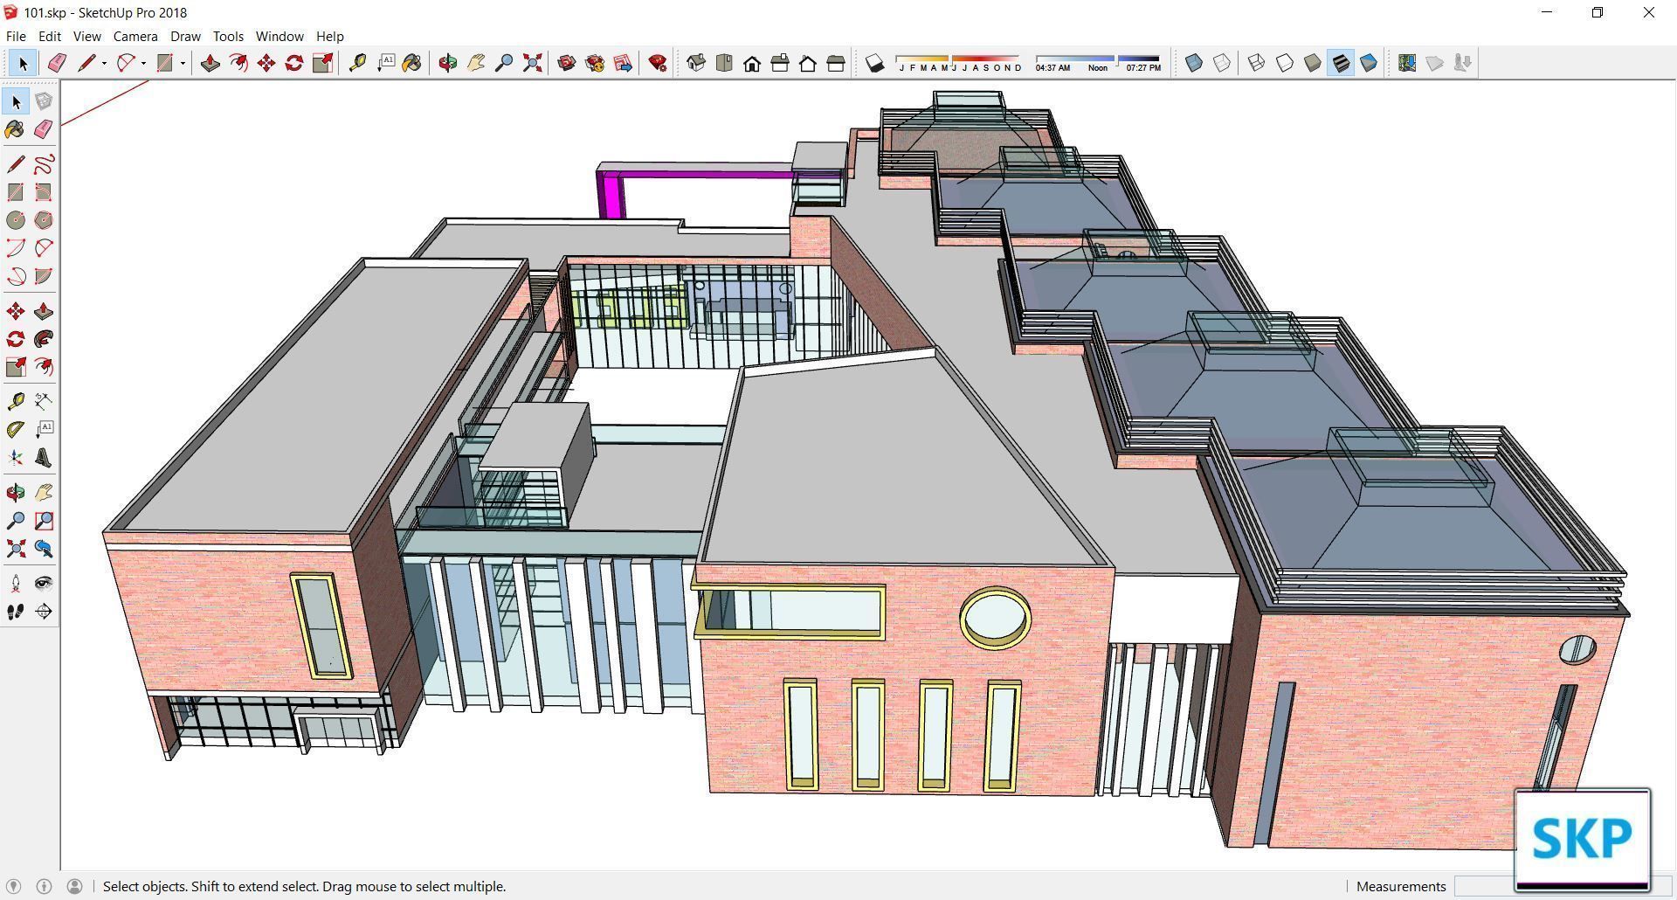Open the Camera menu

point(135,37)
